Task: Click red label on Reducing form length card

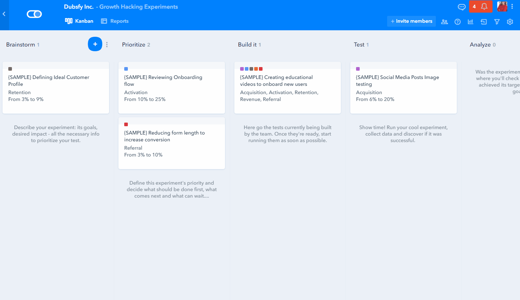Action: point(126,124)
